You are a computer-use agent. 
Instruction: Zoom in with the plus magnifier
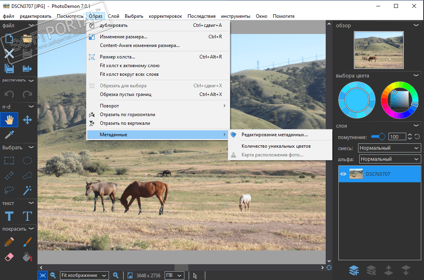tap(116, 275)
